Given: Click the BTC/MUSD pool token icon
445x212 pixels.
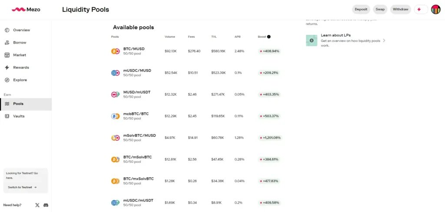Looking at the screenshot, I should [115, 51].
